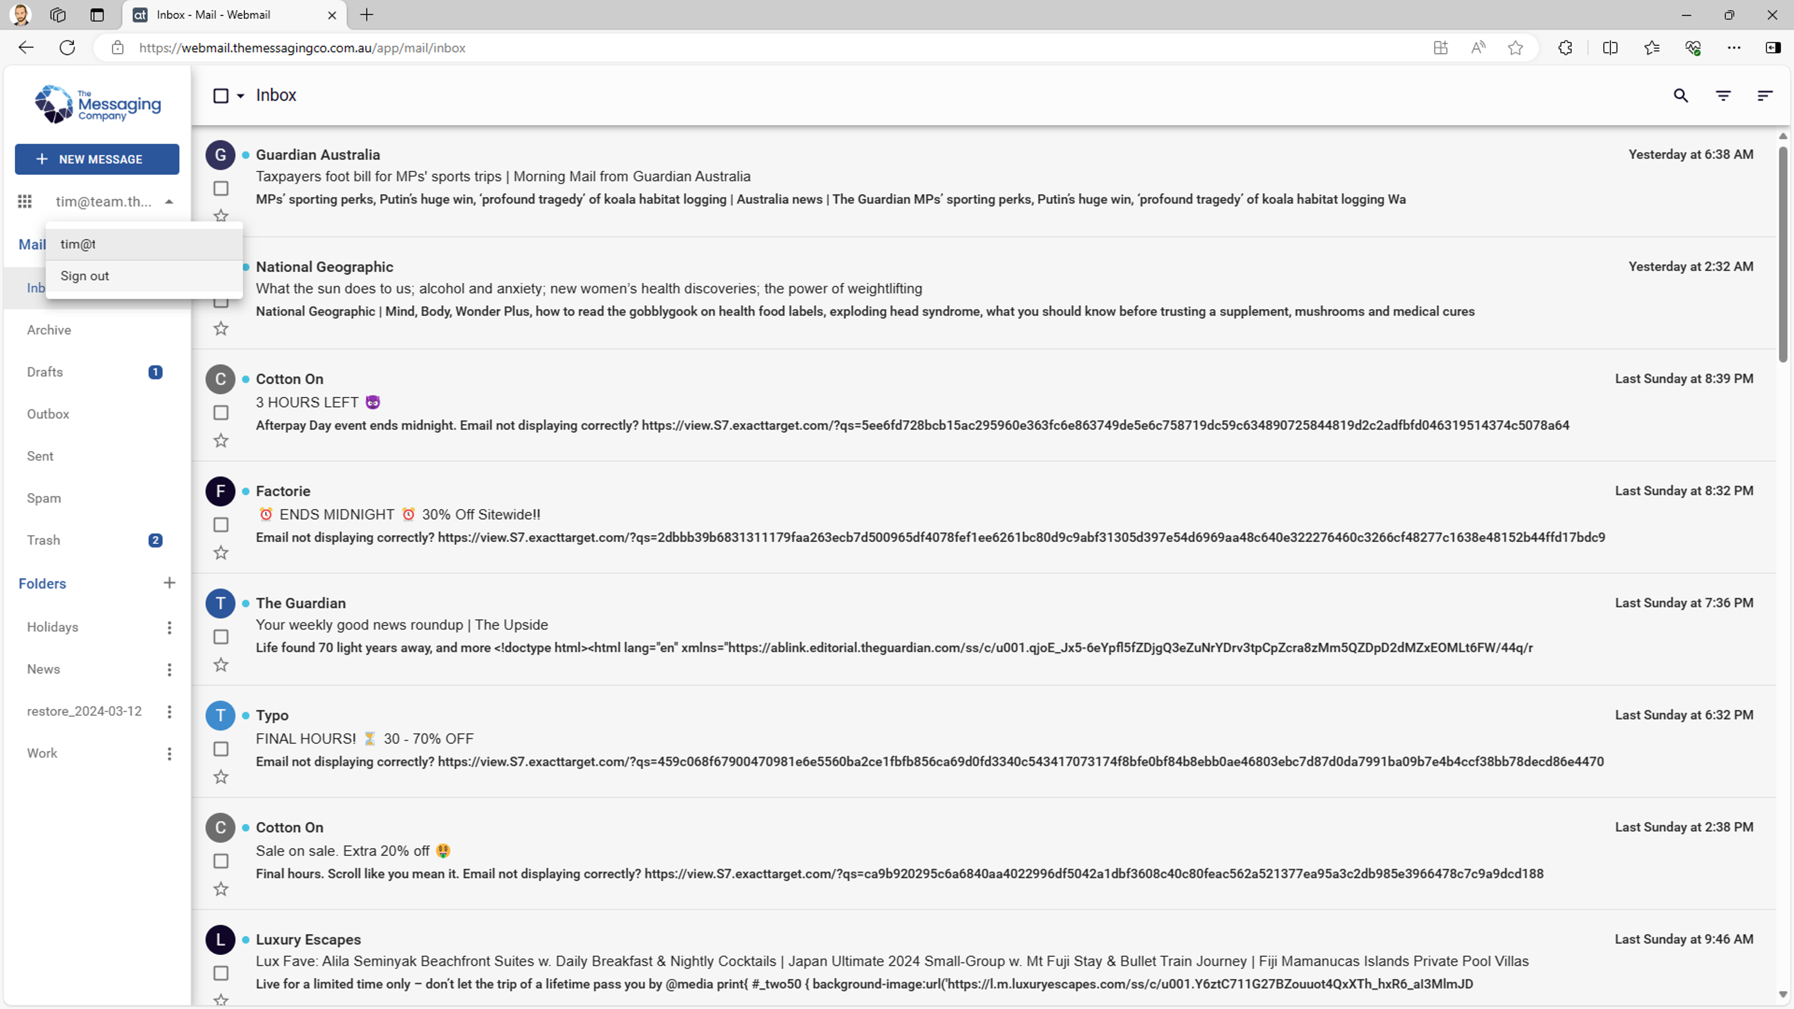Screen dimensions: 1794x1009
Task: Open options for restore_2024-03-12 folder
Action: [x=169, y=711]
